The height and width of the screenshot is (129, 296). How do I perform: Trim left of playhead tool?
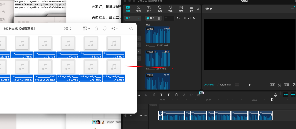coord(161,95)
